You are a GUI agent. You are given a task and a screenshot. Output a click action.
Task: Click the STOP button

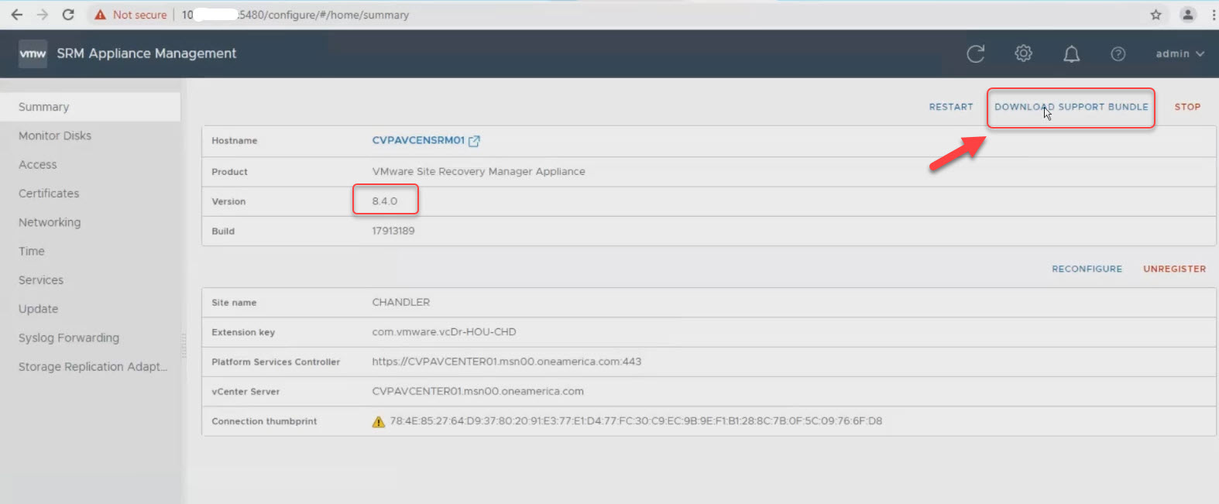pos(1187,107)
